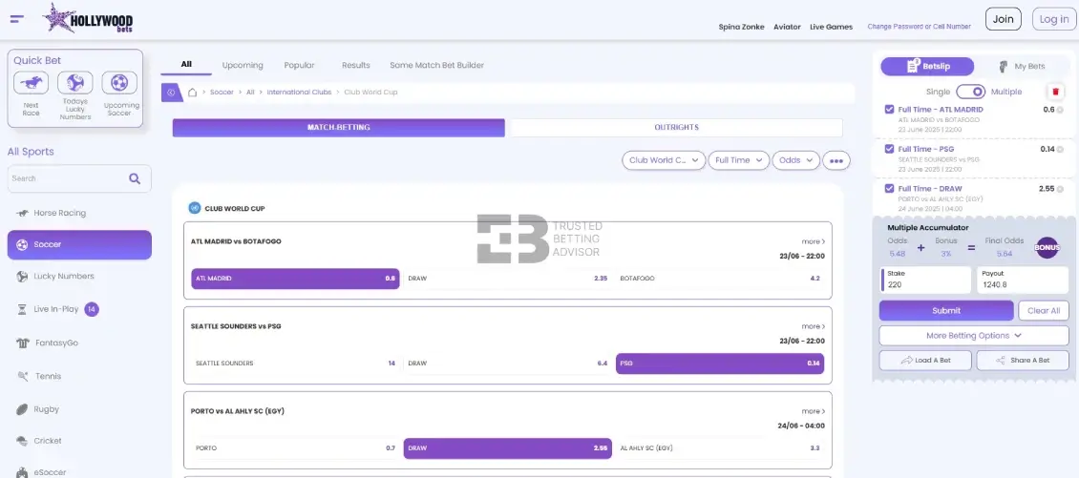Expand more markets for SEATTLE SOUNDERS vs PSG
The image size is (1079, 478).
pyautogui.click(x=813, y=326)
